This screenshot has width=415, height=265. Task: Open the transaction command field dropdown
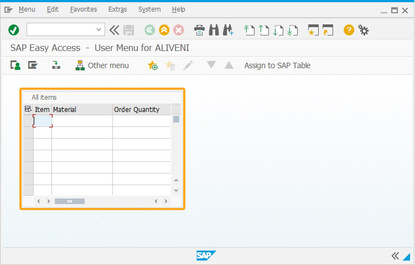point(98,30)
